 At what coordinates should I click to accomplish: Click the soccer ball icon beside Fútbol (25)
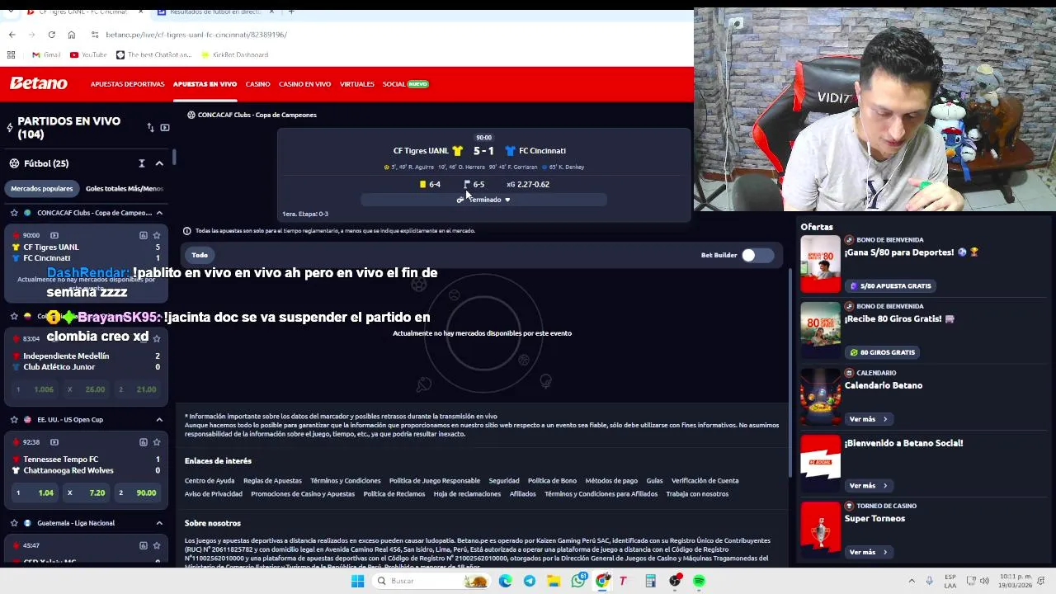pyautogui.click(x=14, y=163)
